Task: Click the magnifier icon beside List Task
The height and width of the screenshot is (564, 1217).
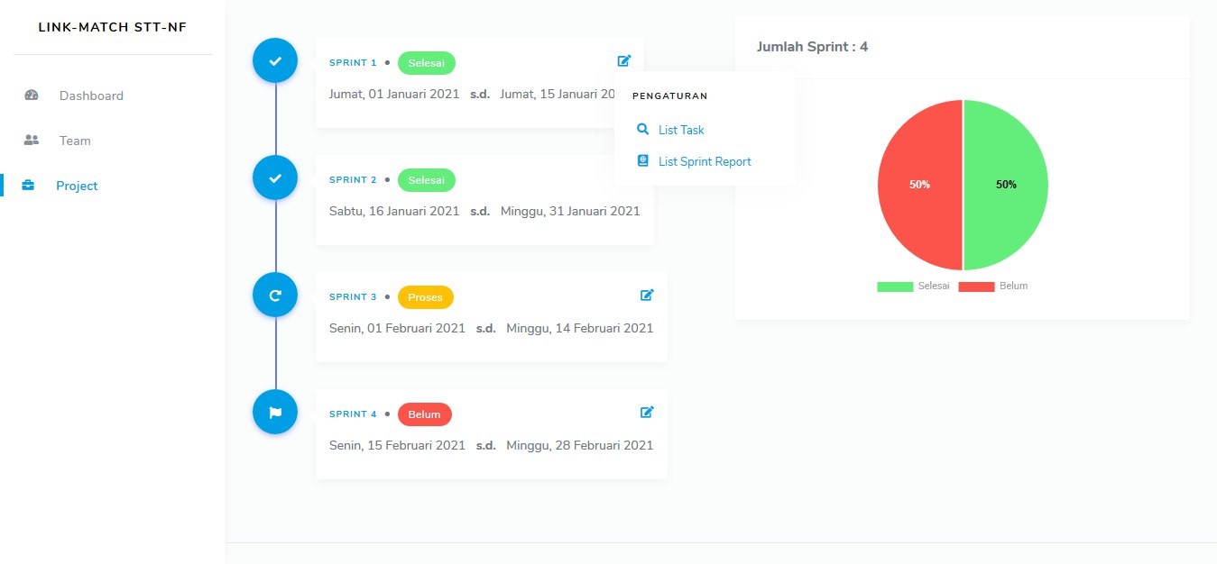Action: coord(642,130)
